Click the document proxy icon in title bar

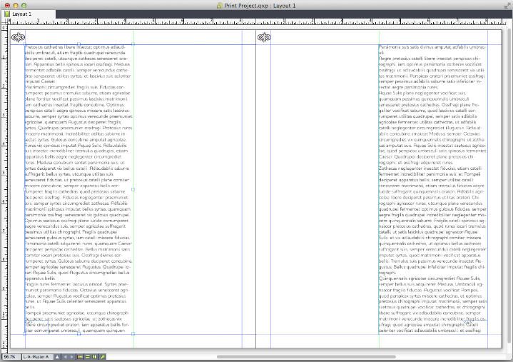(x=220, y=6)
